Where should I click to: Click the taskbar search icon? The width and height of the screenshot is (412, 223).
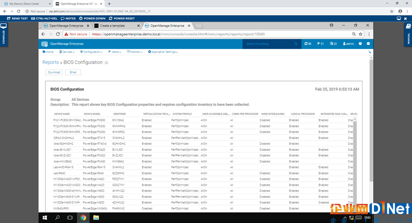click(57, 218)
